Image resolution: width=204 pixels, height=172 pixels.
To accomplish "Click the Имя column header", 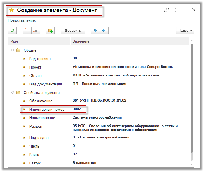I will pyautogui.click(x=39, y=41).
